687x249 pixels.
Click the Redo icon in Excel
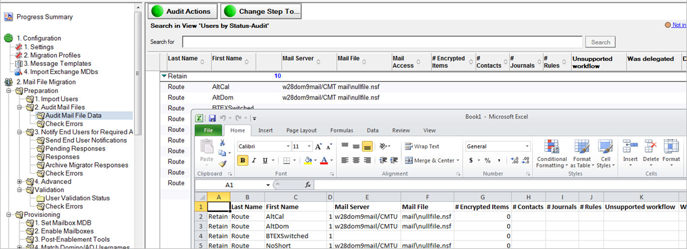238,118
